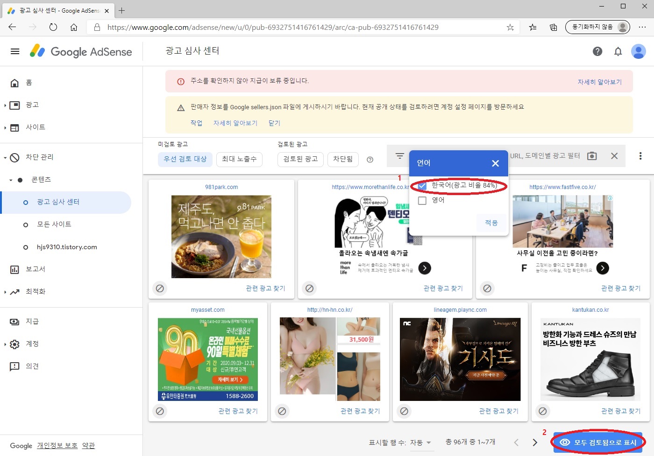Open the browser settings ellipsis menu
This screenshot has width=654, height=456.
point(642,27)
